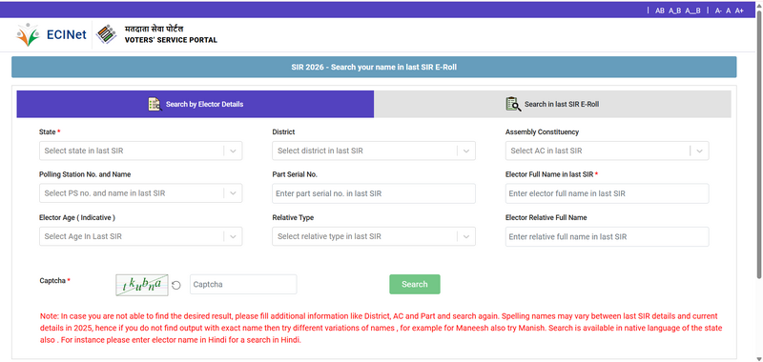
Task: Select AB normal letter spacing option
Action: (659, 10)
